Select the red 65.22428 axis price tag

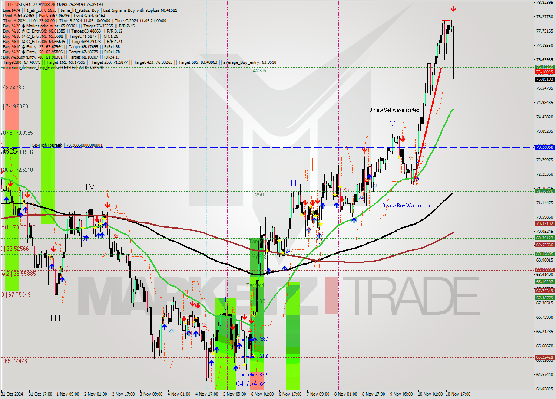click(545, 357)
